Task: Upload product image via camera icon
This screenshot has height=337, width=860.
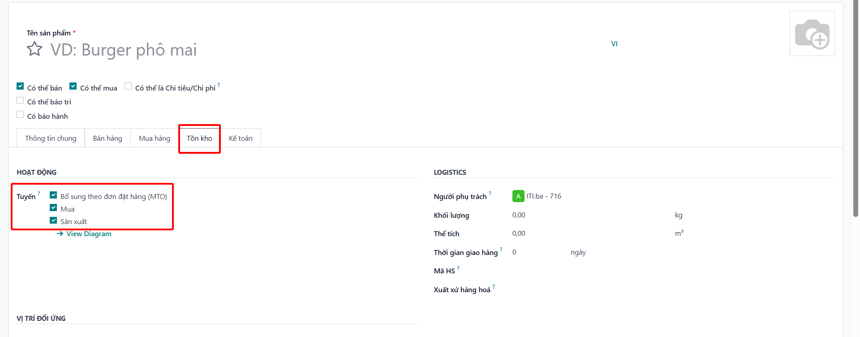Action: pos(812,34)
